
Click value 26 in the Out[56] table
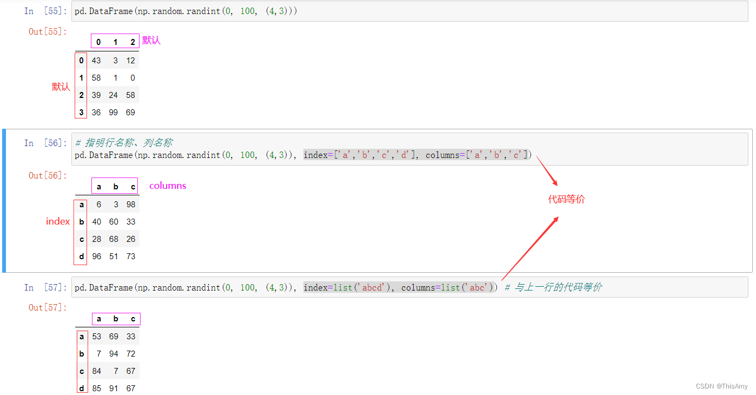point(130,239)
